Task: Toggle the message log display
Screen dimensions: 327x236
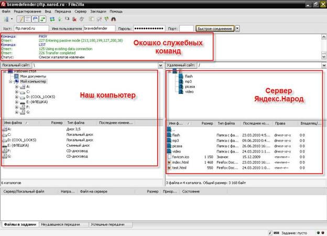Action: point(20,19)
